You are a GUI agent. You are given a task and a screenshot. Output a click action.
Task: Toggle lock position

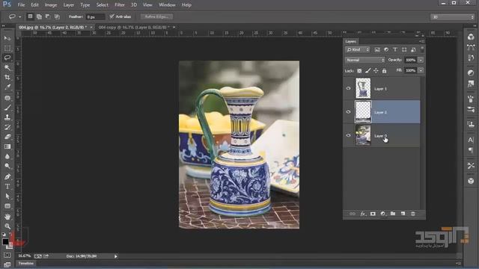(x=376, y=71)
